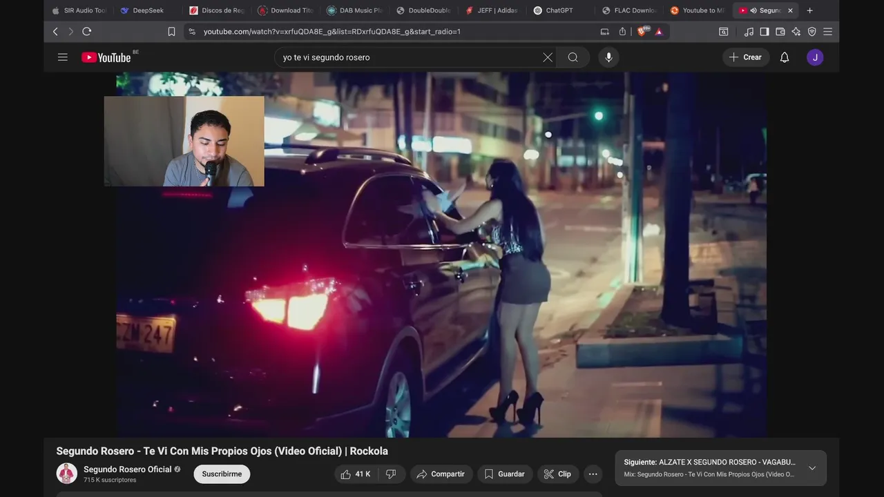The height and width of the screenshot is (497, 884).
Task: Reload the current page
Action: 87,31
